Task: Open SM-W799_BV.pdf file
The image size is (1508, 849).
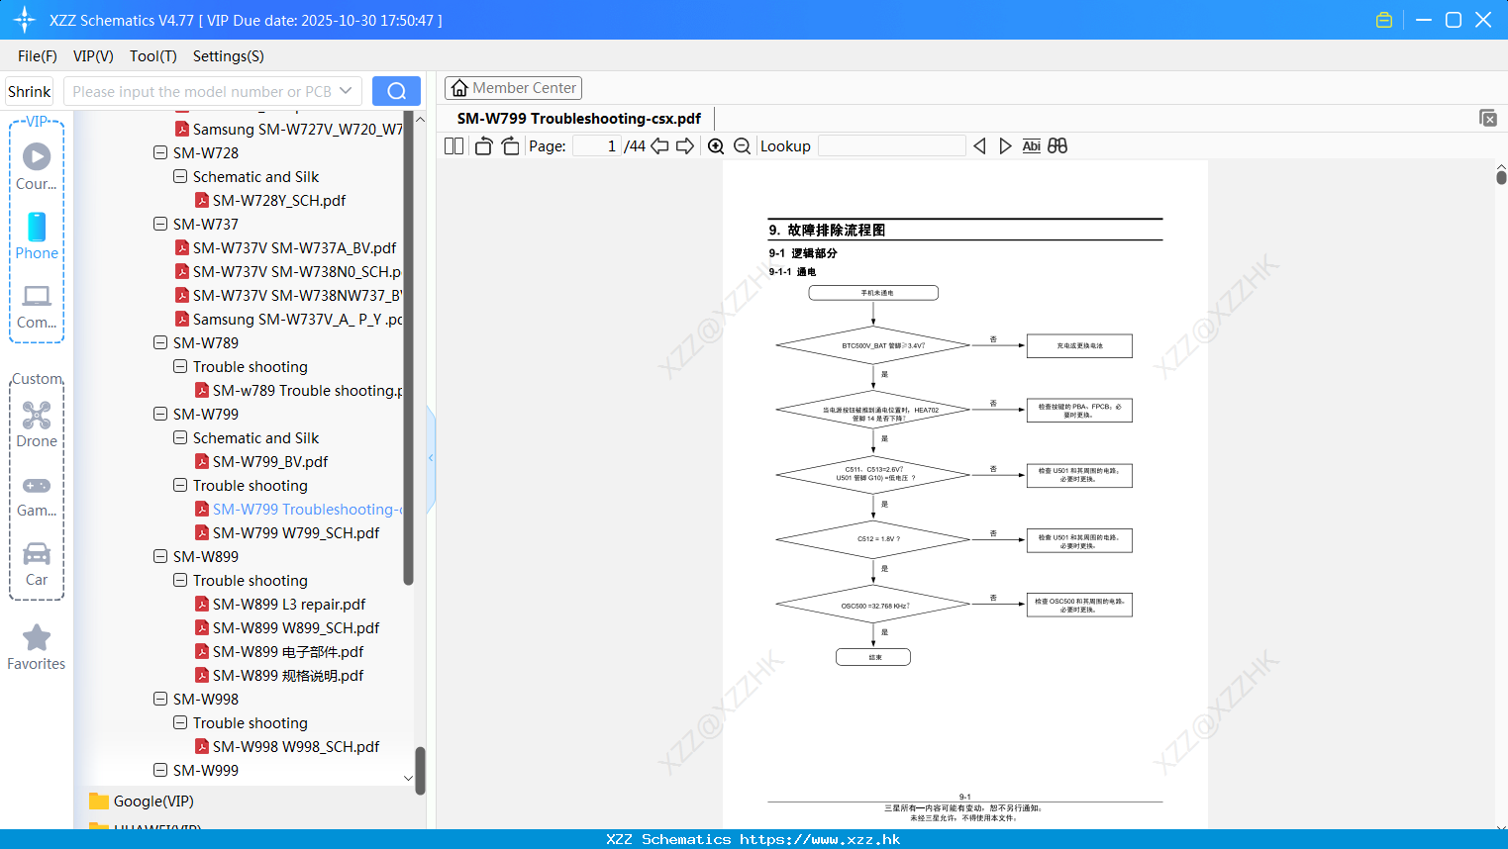Action: pyautogui.click(x=270, y=461)
